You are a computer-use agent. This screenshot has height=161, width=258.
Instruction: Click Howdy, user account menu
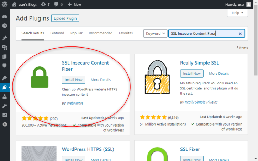[x=235, y=4]
